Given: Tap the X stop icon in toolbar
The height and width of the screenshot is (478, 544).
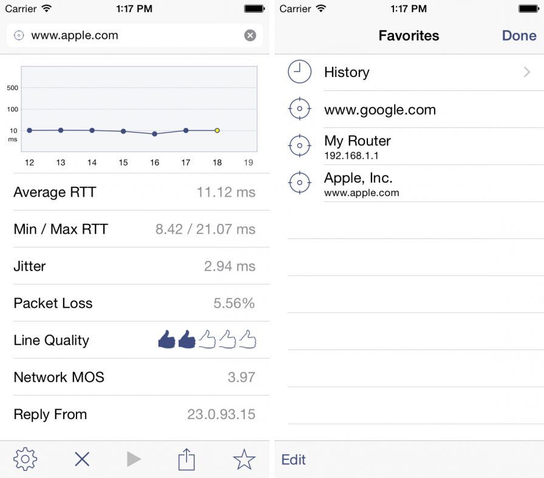Looking at the screenshot, I should click(x=82, y=459).
